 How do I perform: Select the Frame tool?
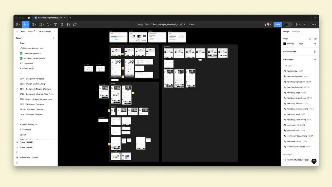33,24
